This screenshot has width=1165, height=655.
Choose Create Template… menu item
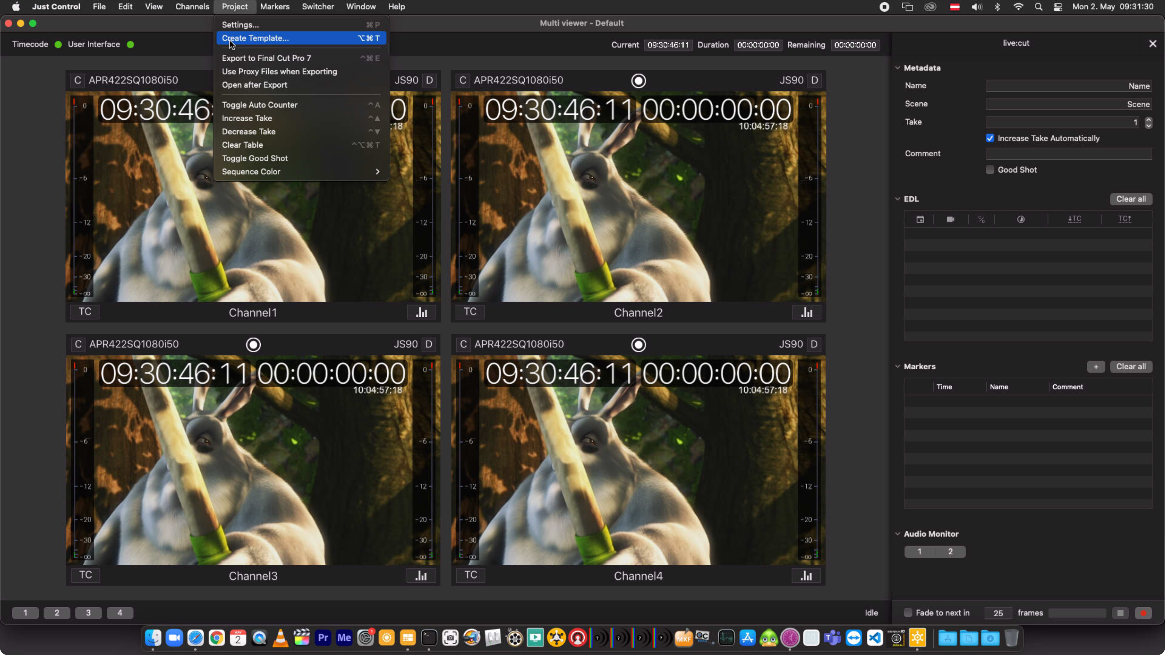pos(301,38)
